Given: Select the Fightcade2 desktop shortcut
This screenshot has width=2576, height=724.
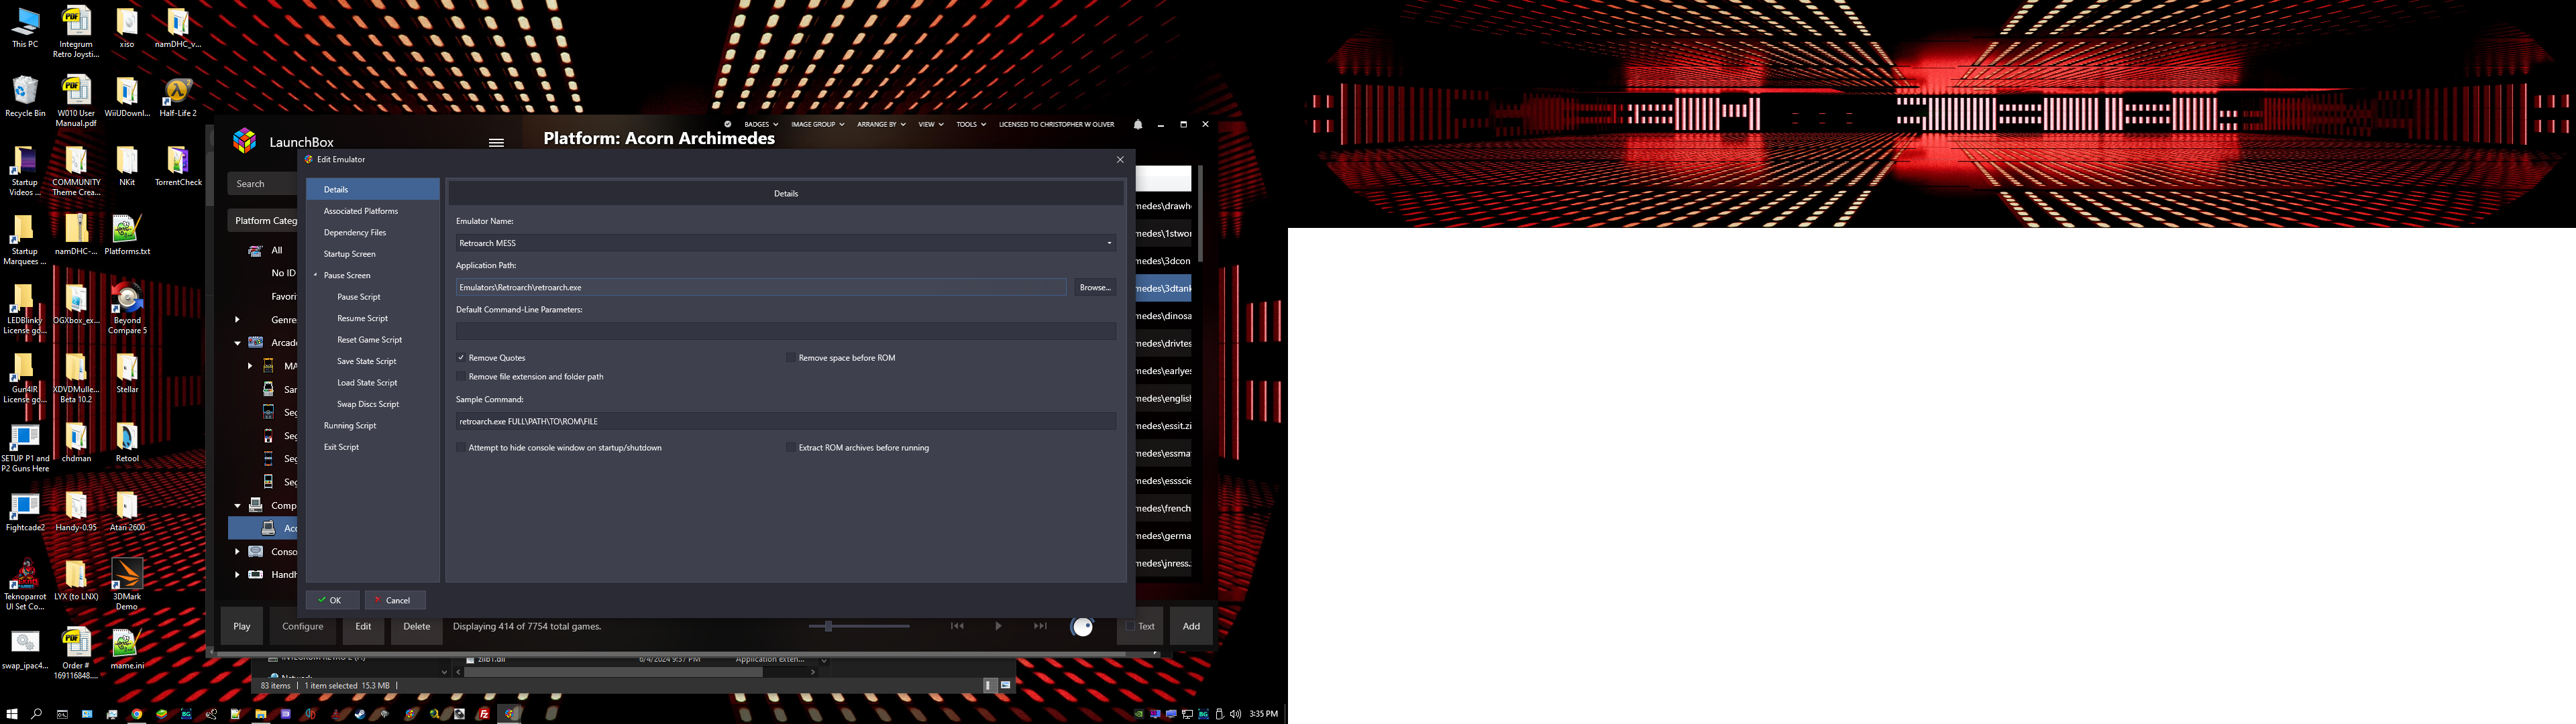Looking at the screenshot, I should pos(25,510).
